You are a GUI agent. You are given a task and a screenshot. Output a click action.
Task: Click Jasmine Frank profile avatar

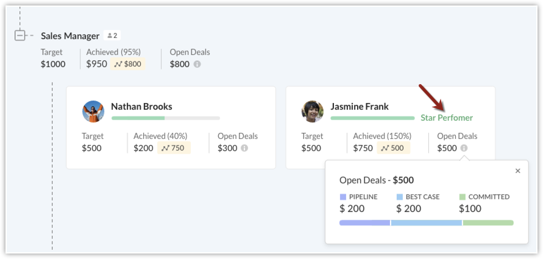(x=313, y=112)
